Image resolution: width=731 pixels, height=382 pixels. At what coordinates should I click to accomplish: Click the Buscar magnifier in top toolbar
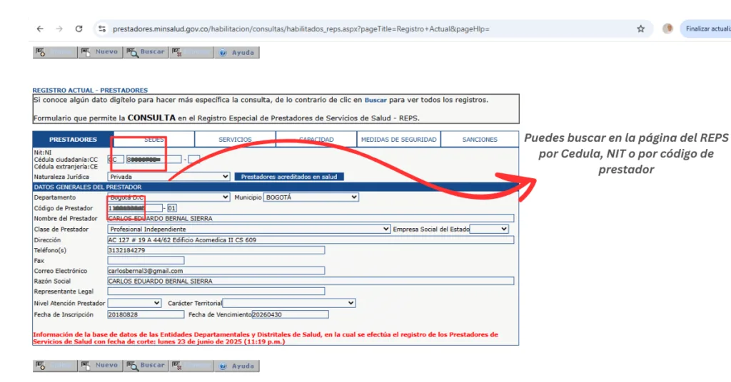[145, 52]
